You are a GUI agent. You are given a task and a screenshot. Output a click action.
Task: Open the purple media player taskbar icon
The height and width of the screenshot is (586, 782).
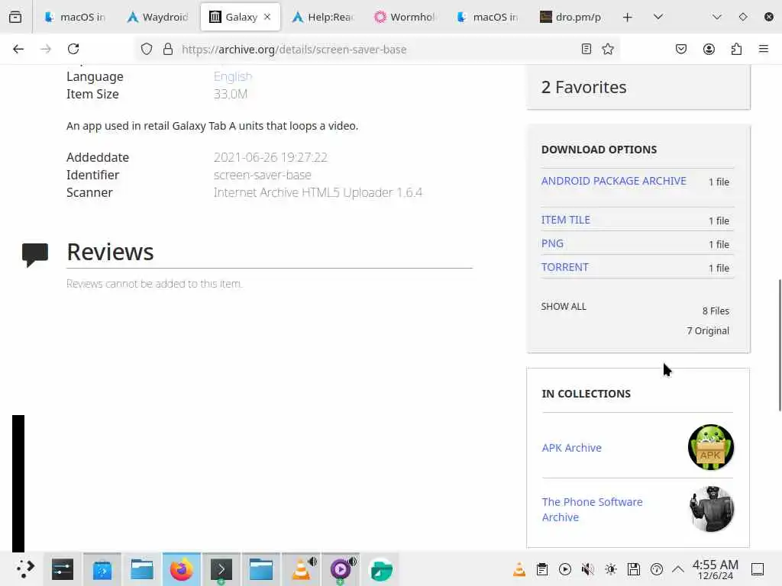pos(341,569)
